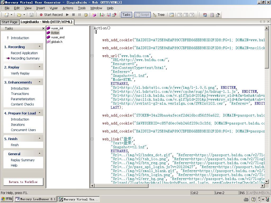
Task: Open Transactions task link
Action: click(x=20, y=94)
